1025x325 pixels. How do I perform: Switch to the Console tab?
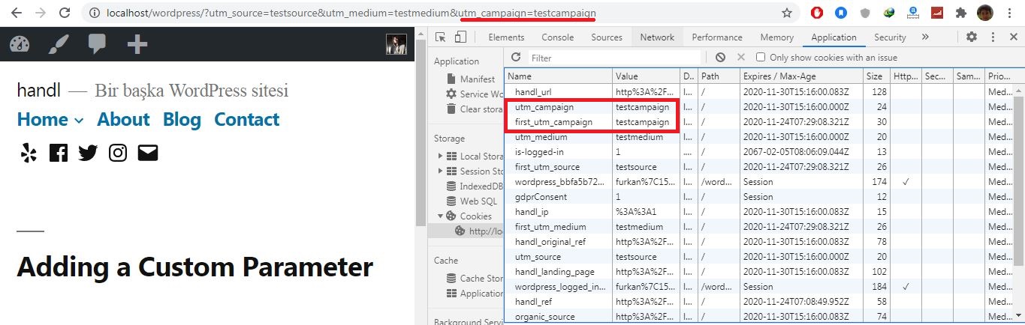pos(557,37)
